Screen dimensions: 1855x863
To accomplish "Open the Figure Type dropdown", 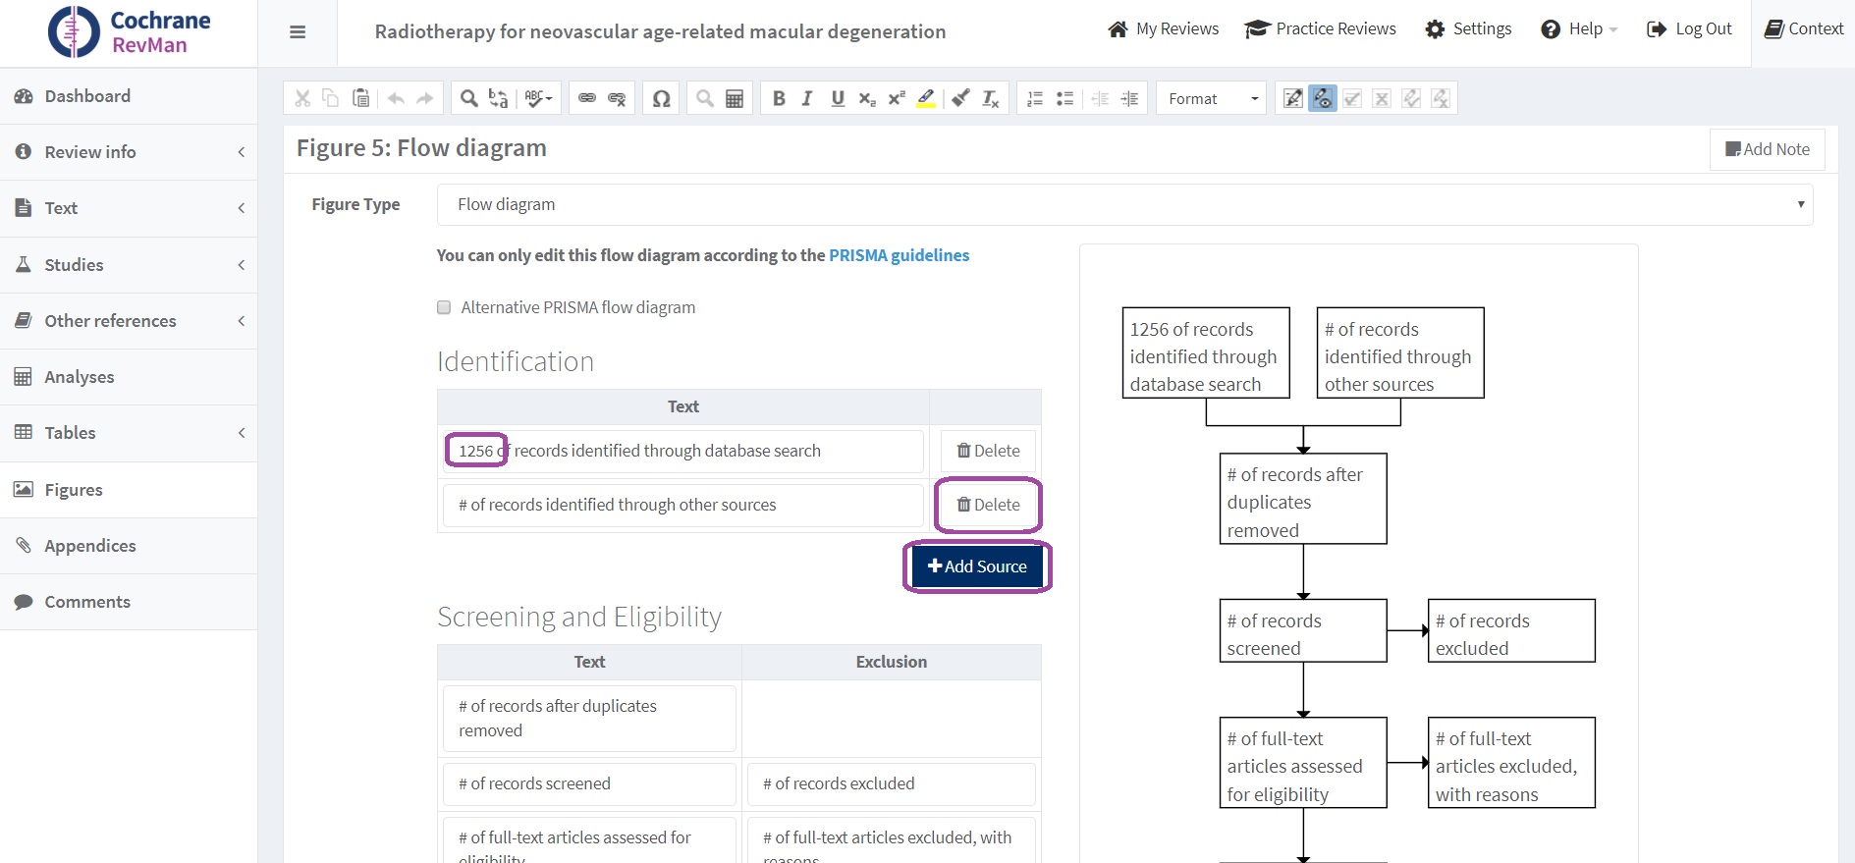I will 1124,204.
